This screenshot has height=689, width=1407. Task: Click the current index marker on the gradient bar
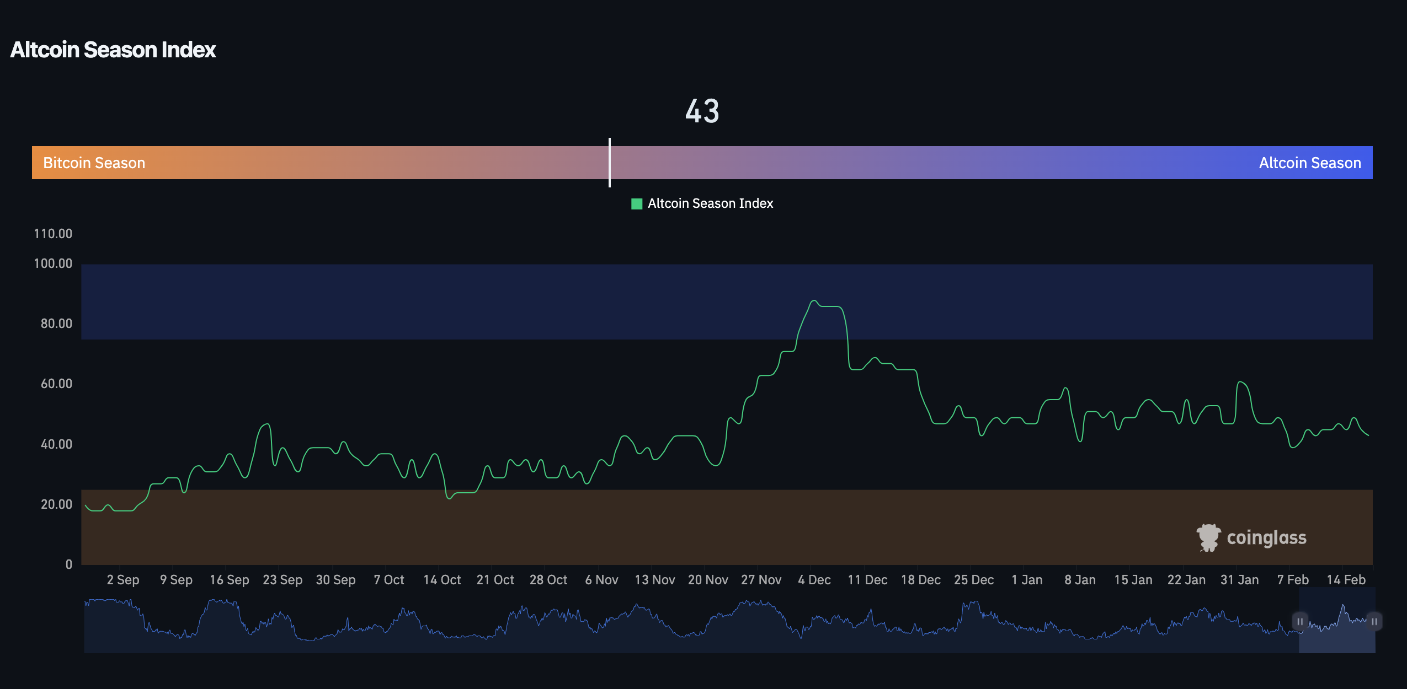point(610,162)
